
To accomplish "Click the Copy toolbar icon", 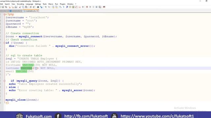I will click(23, 7).
